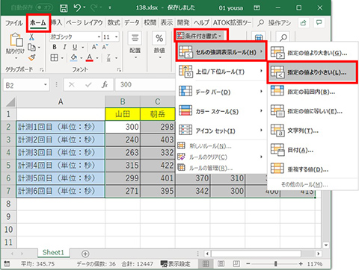Select the Sheet1 tab
Screen dimensions: 359x270
[x=53, y=253]
